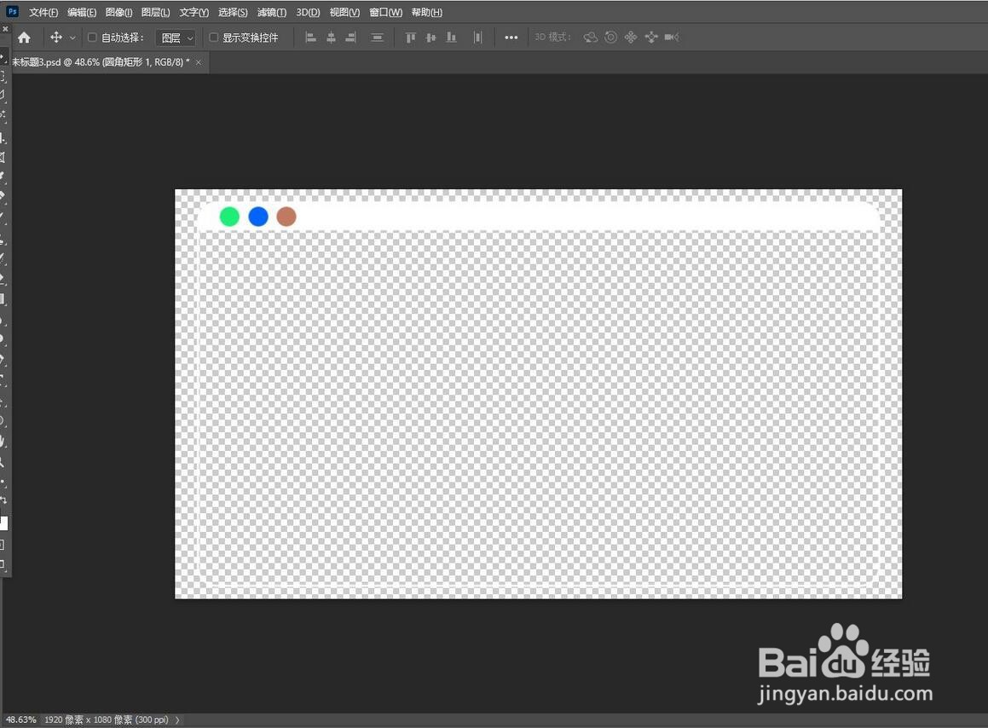Open the 文字(Y) menu

194,12
